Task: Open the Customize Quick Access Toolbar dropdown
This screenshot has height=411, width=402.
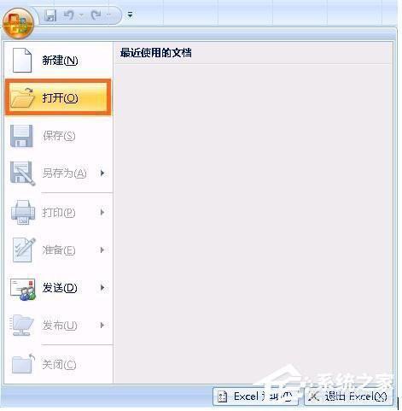Action: pyautogui.click(x=130, y=15)
